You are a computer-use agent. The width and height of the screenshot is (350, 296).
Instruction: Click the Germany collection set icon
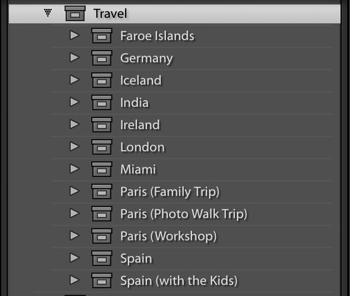pos(102,58)
